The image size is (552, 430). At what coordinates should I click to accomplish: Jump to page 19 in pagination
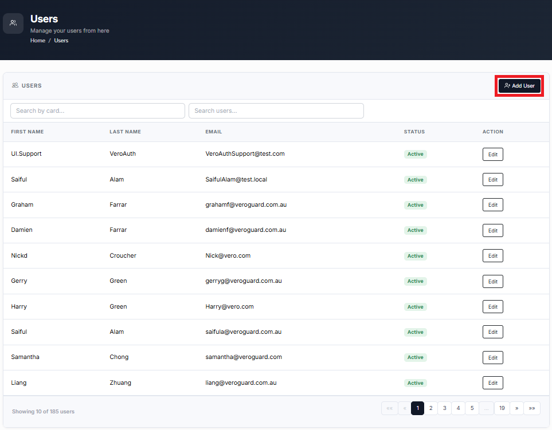(x=502, y=408)
